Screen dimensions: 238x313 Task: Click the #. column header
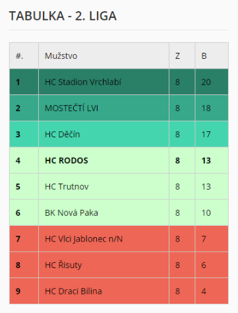[24, 55]
